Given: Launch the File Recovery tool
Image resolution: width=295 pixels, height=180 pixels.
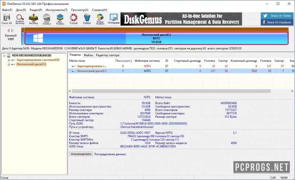Looking at the screenshot, I should point(34,19).
